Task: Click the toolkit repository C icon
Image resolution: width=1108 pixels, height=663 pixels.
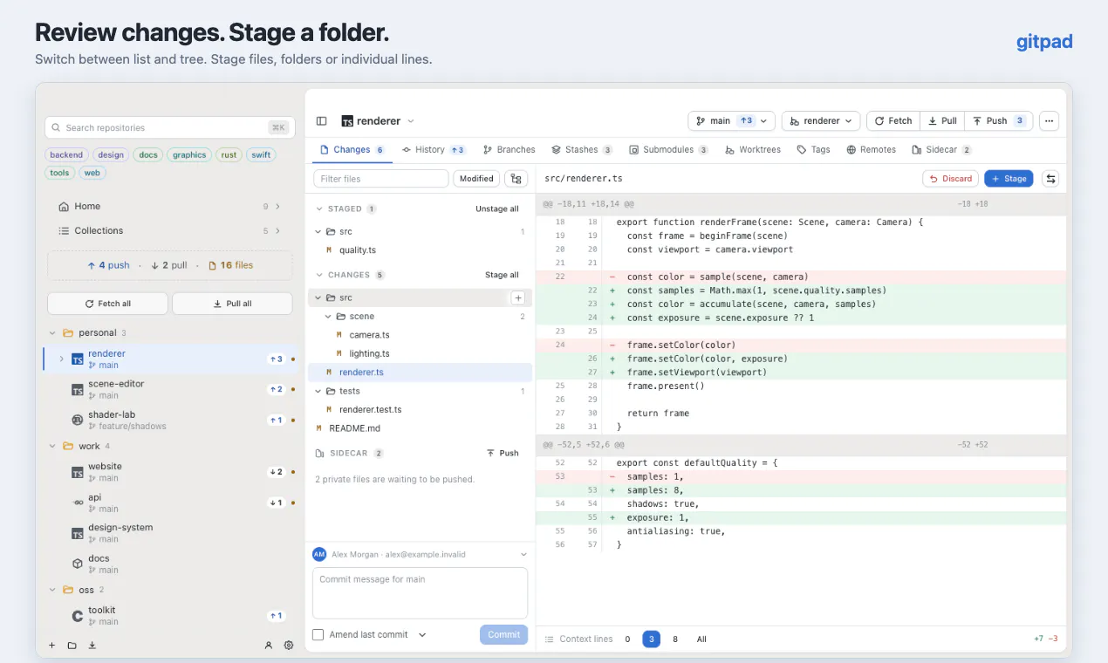Action: click(77, 616)
